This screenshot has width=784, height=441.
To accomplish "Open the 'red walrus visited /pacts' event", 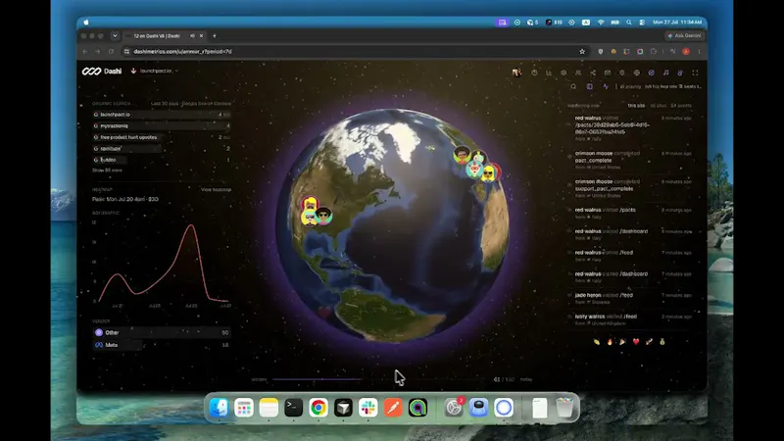I will 630,213.
